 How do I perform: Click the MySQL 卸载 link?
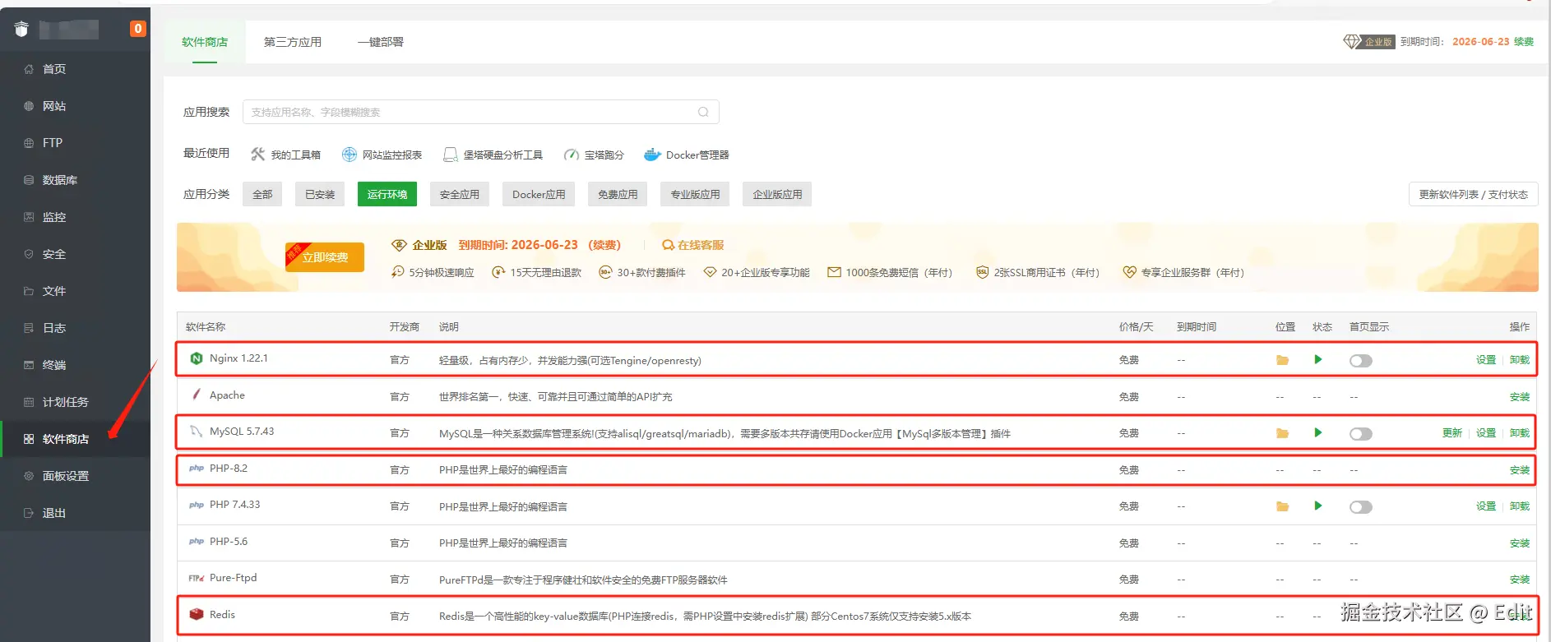1520,433
